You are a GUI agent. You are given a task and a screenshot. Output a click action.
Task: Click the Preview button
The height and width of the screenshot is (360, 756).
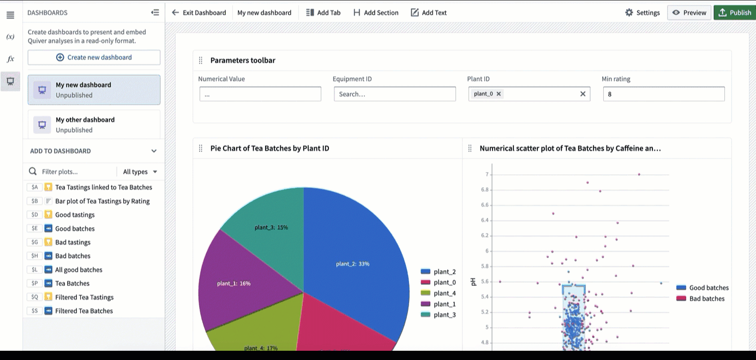tap(689, 13)
